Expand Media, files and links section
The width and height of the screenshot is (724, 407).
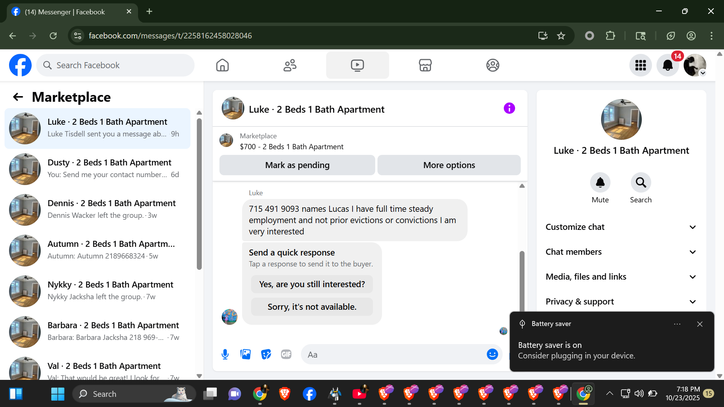click(621, 277)
